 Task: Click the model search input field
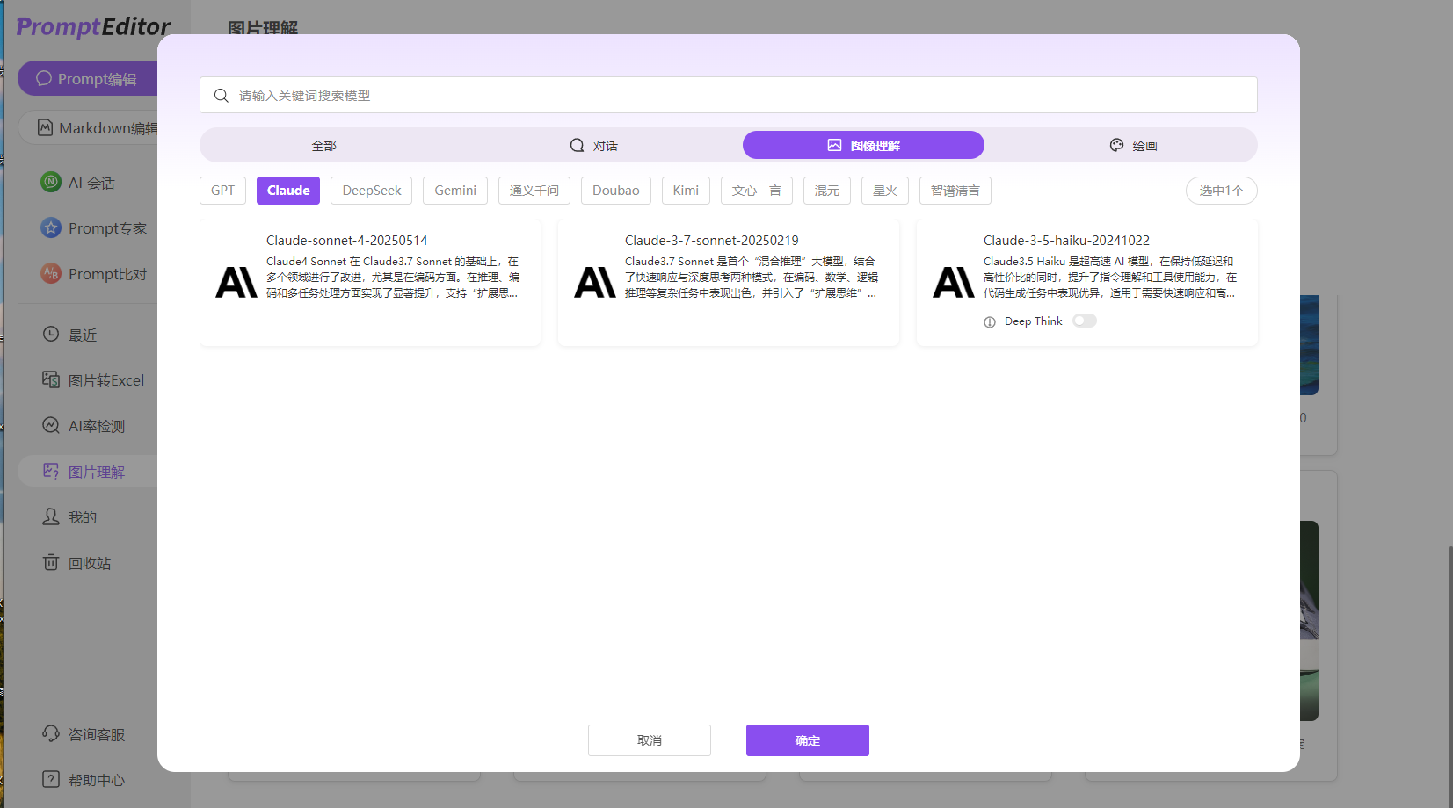click(x=728, y=95)
